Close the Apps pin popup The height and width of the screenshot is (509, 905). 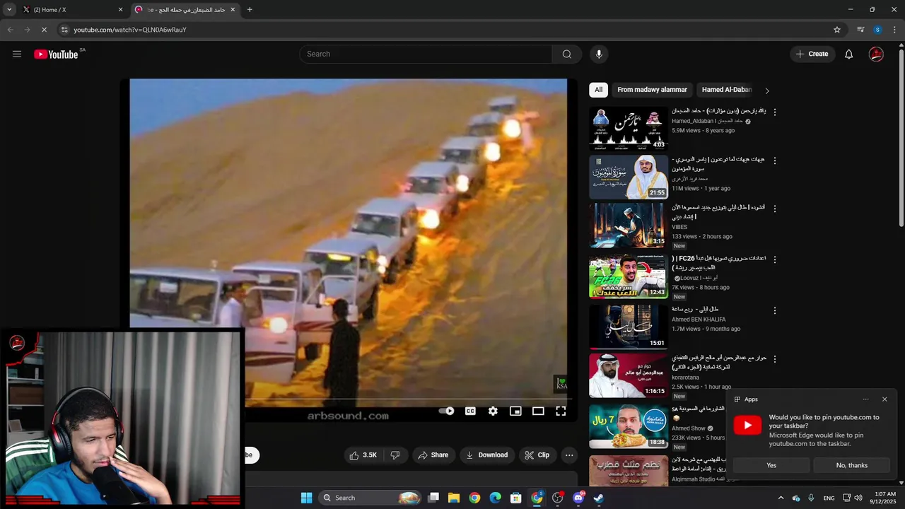884,399
